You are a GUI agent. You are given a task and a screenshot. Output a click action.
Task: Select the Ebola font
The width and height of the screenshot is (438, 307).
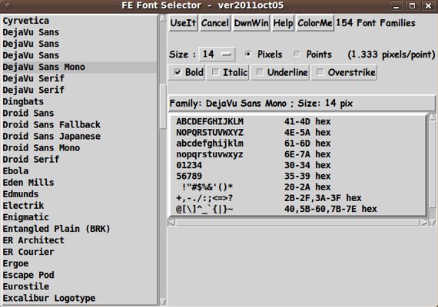[x=79, y=171]
